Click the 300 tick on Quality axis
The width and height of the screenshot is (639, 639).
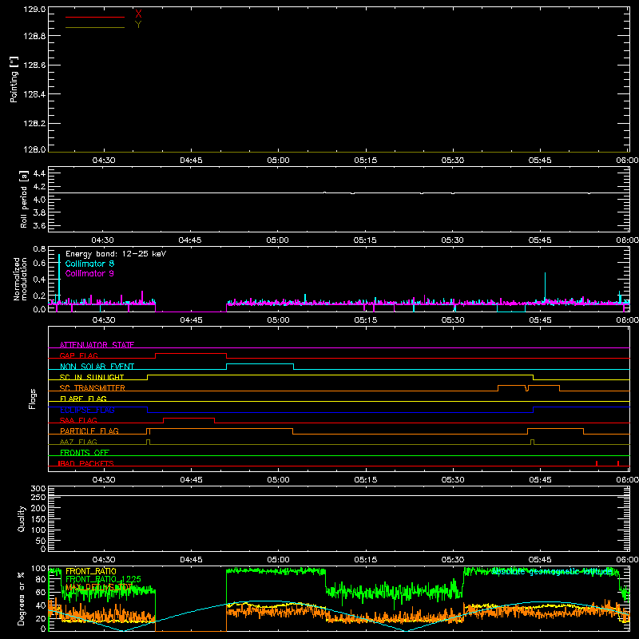pyautogui.click(x=38, y=488)
